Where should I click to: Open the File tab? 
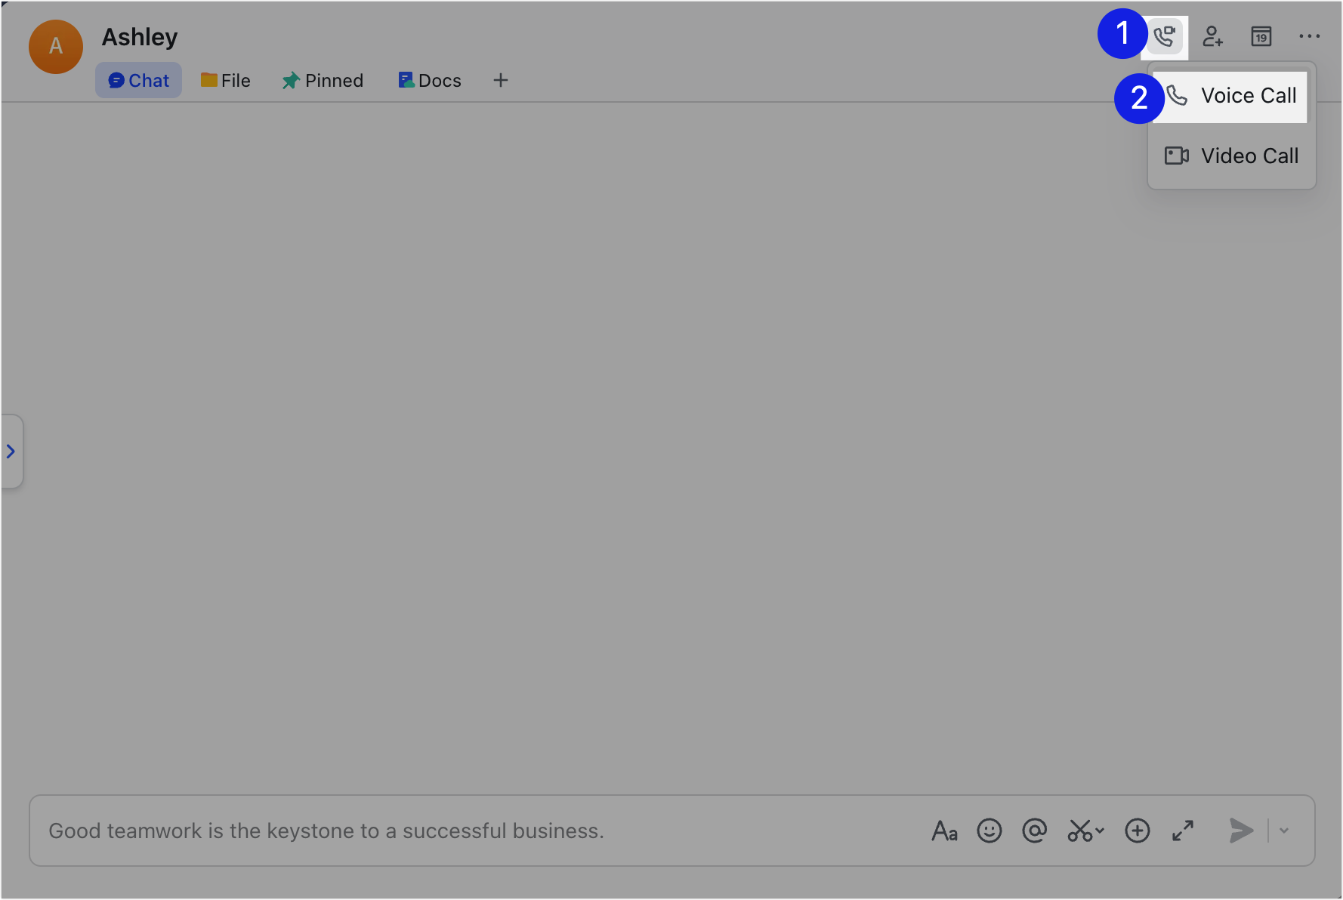point(225,81)
